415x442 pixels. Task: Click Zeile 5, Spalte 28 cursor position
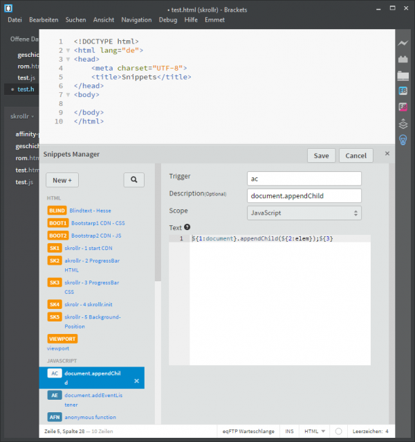(x=64, y=432)
